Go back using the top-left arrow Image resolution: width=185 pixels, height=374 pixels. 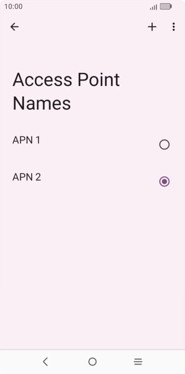point(14,27)
